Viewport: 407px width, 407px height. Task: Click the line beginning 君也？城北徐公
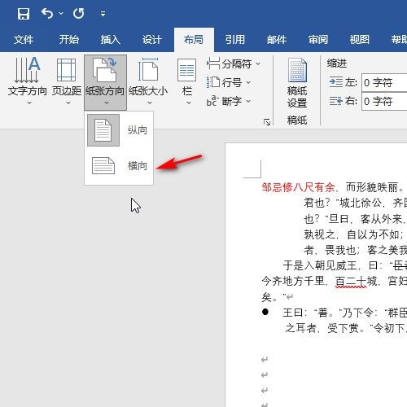[x=355, y=203]
